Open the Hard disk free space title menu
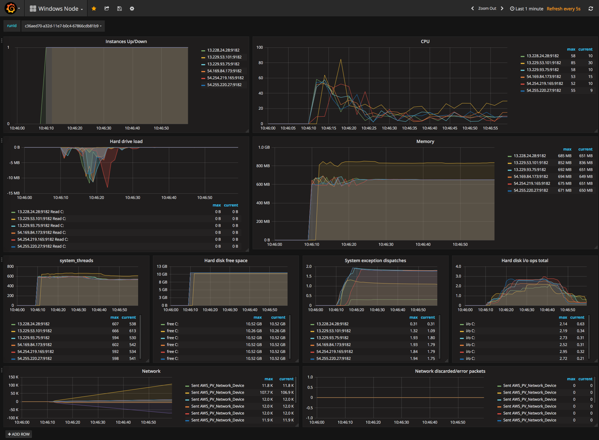The width and height of the screenshot is (599, 440). tap(226, 261)
